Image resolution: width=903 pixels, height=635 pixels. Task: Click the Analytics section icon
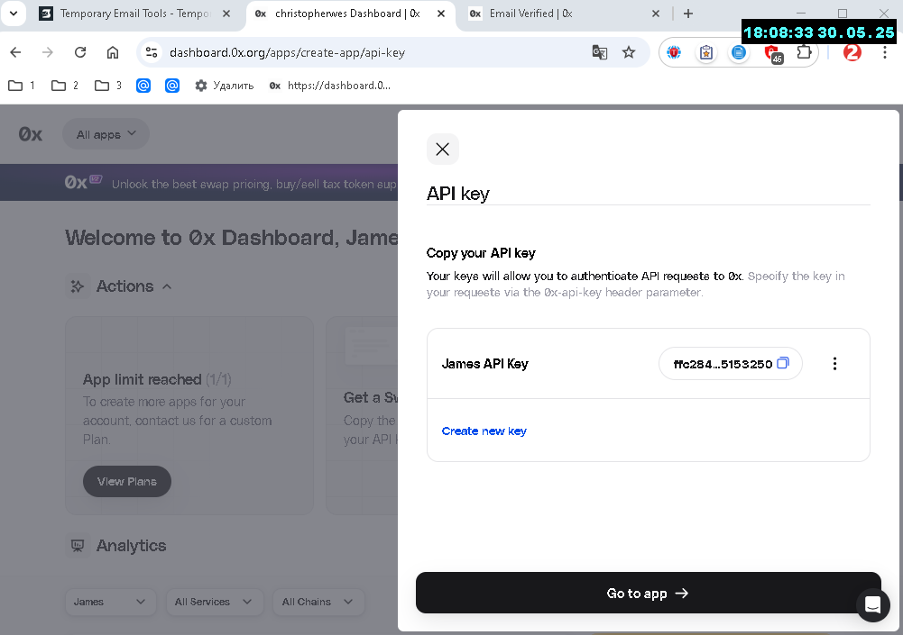pos(78,545)
